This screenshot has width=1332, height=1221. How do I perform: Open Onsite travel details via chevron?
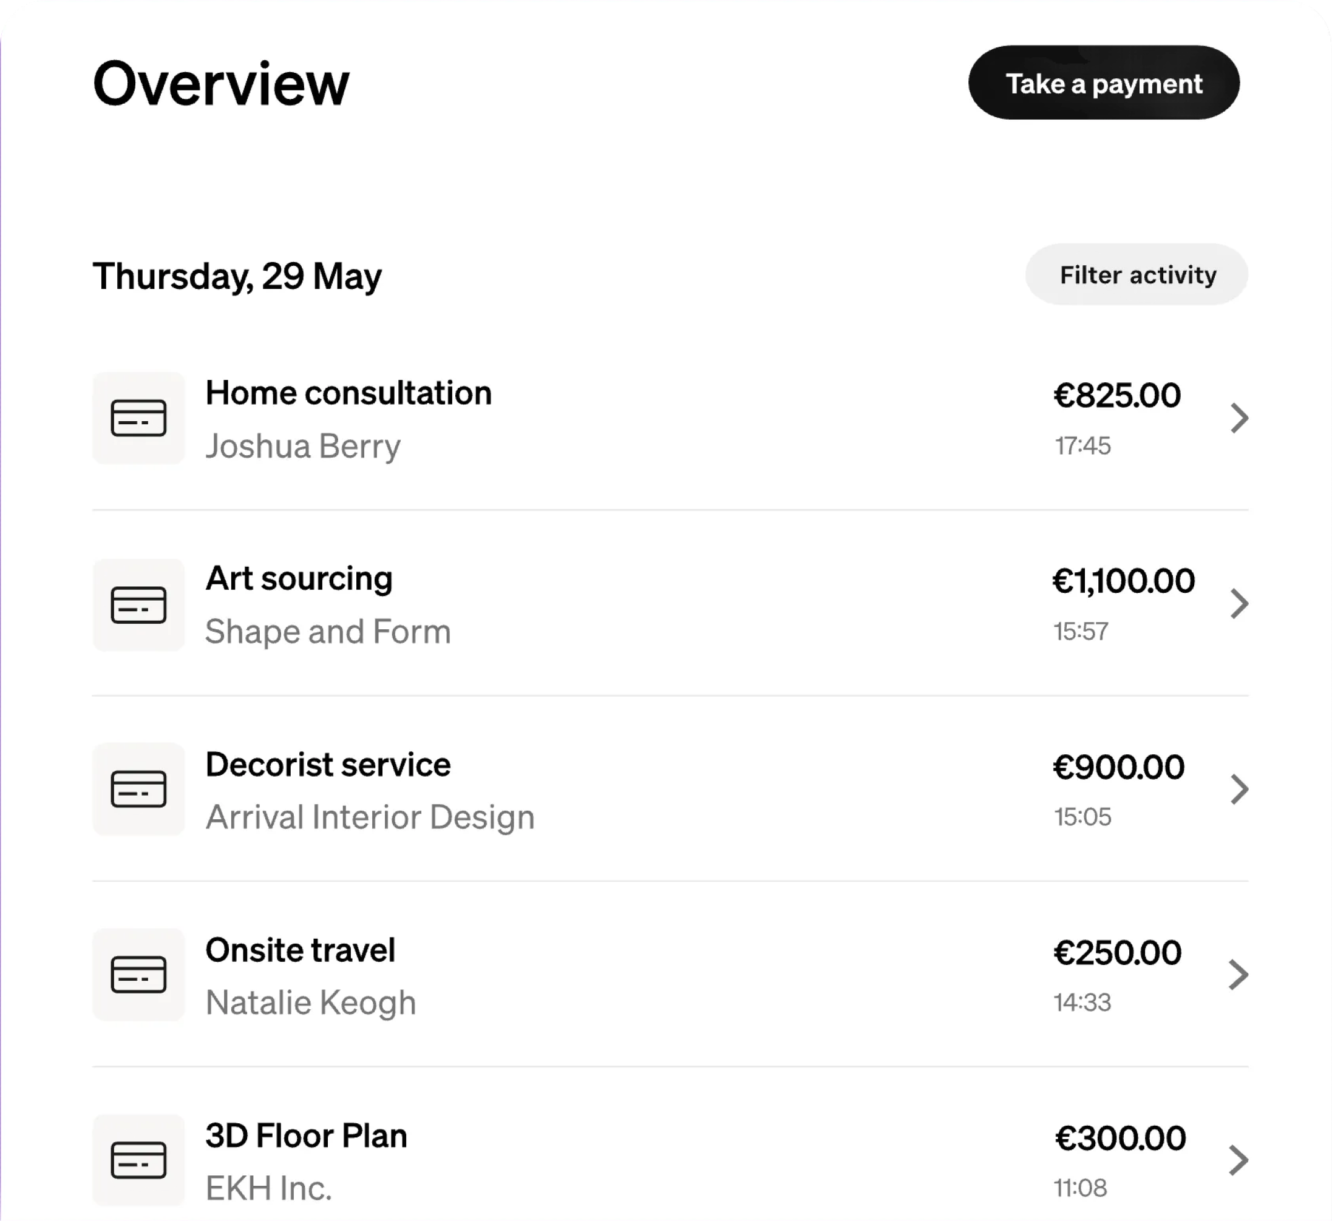point(1239,975)
